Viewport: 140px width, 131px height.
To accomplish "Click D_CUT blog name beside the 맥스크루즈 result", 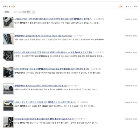I will pos(83,102).
